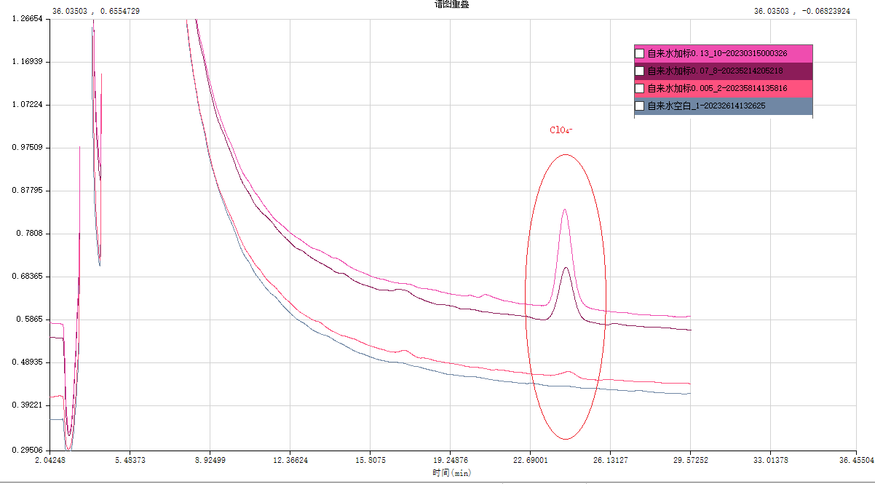Check the 自来水加标0.13_10 legend checkbox

[639, 53]
